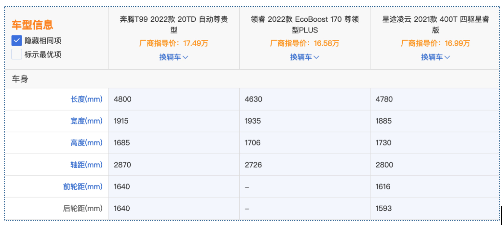This screenshot has width=504, height=225.
Task: Click the 16.58万 guide price for 领睿
Action: point(326,43)
